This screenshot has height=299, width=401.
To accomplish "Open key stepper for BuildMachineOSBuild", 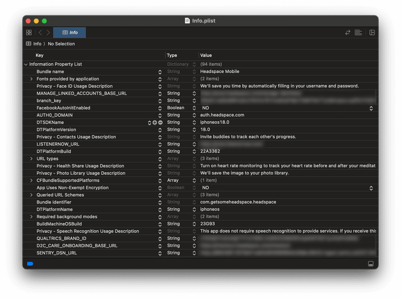I will 160,224.
